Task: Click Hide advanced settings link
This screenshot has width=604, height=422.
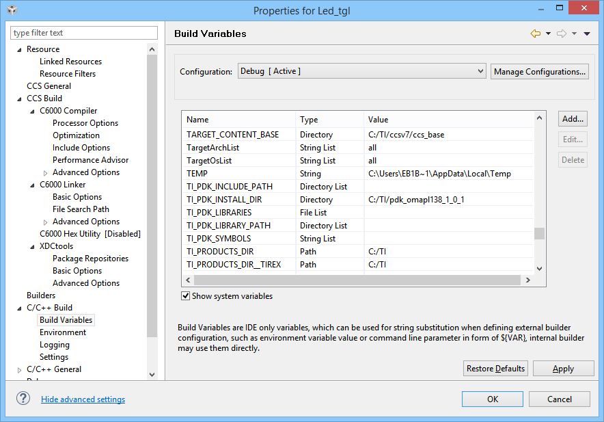Action: [x=83, y=399]
